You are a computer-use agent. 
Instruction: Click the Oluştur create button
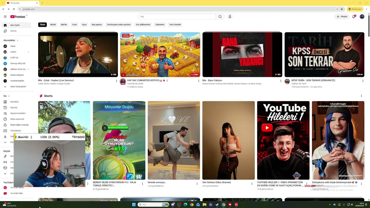click(342, 17)
